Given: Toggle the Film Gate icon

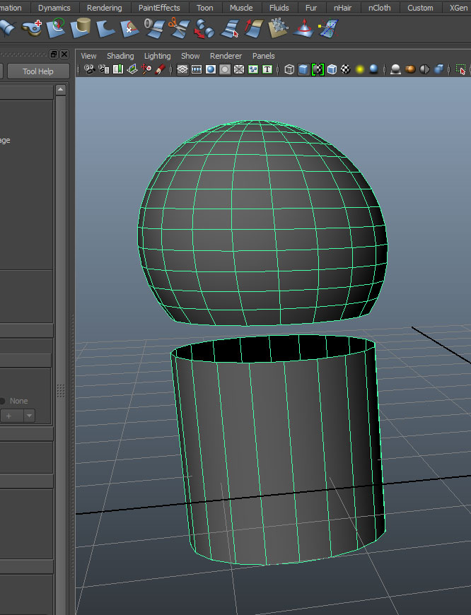Looking at the screenshot, I should [x=197, y=69].
